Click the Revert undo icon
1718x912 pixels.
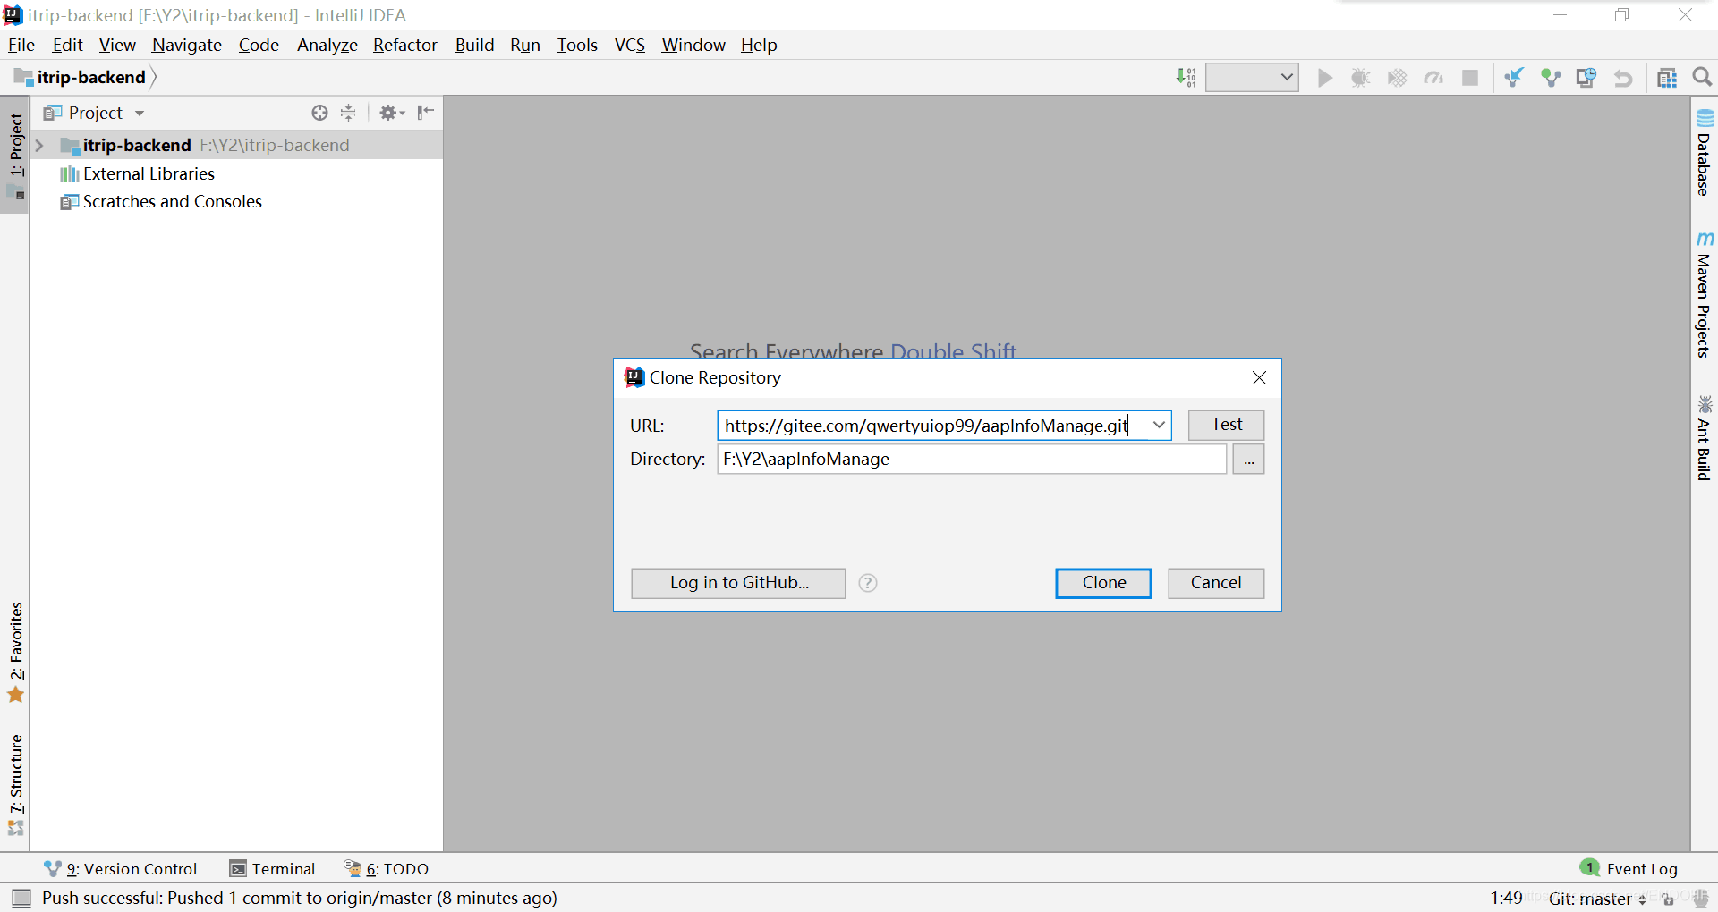point(1622,78)
